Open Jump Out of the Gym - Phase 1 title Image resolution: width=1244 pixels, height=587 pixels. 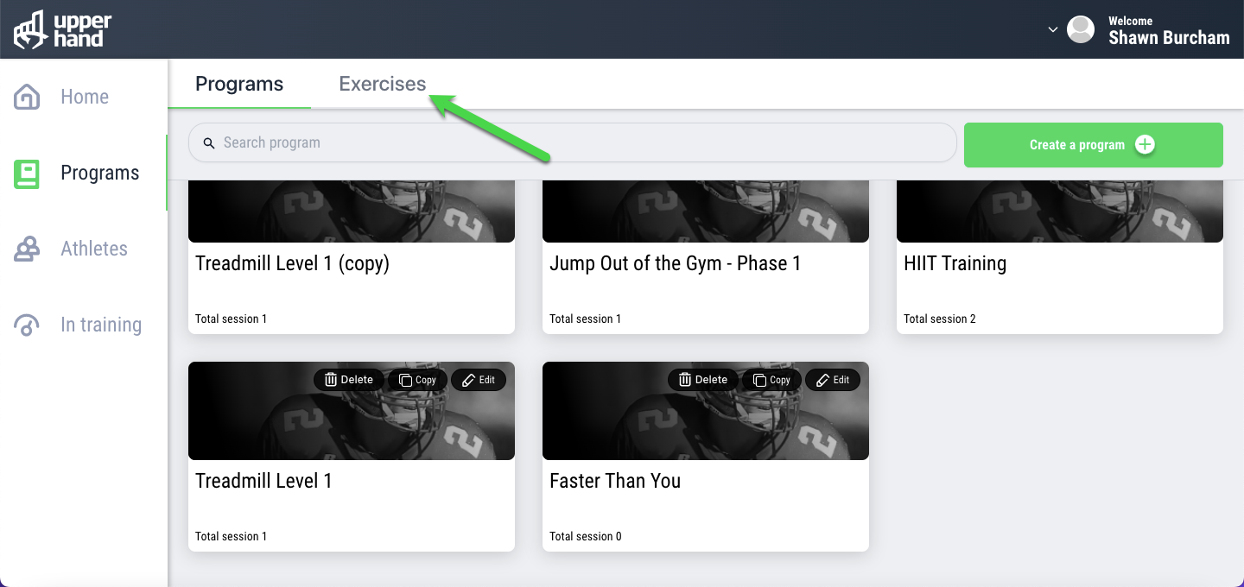(676, 263)
